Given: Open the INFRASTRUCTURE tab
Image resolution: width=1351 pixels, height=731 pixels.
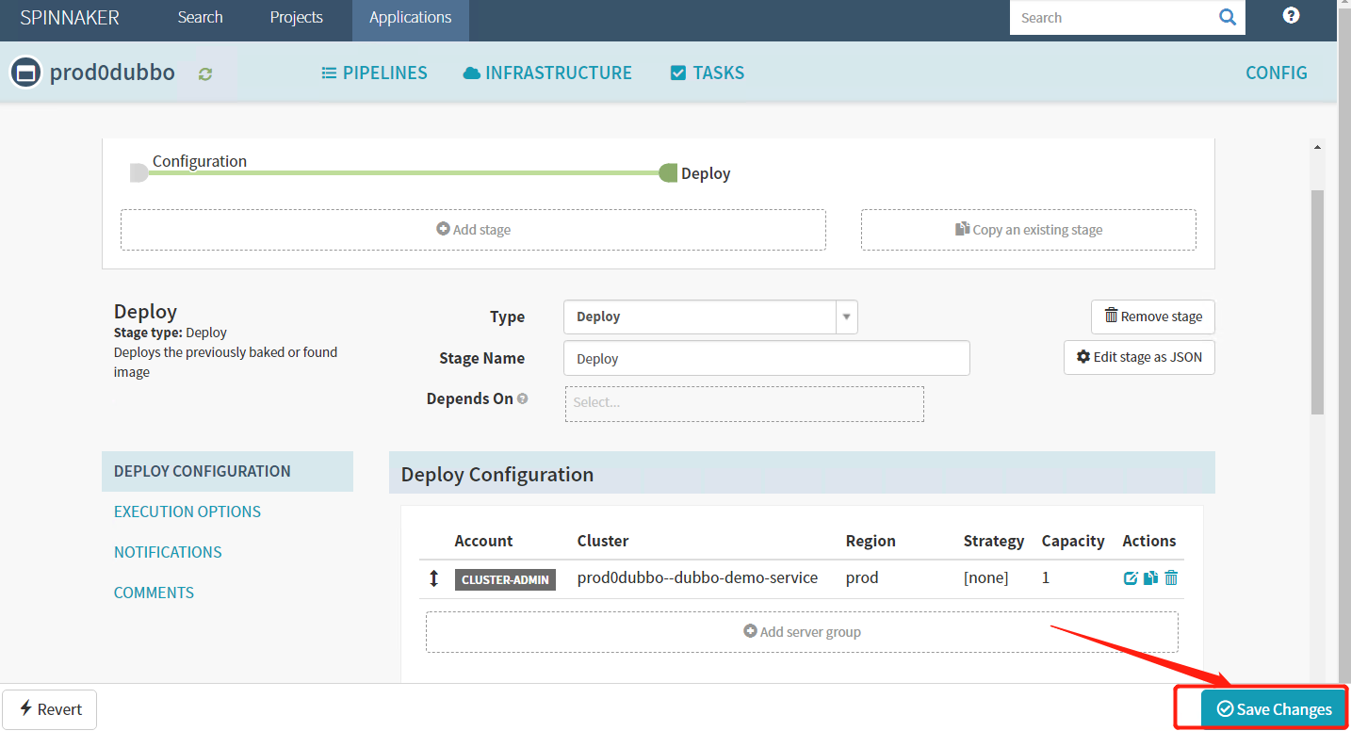Looking at the screenshot, I should pos(547,73).
